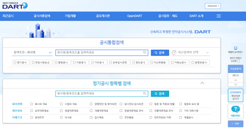Click magnifier icon inside 정기공시 항목별 input

coord(144,94)
